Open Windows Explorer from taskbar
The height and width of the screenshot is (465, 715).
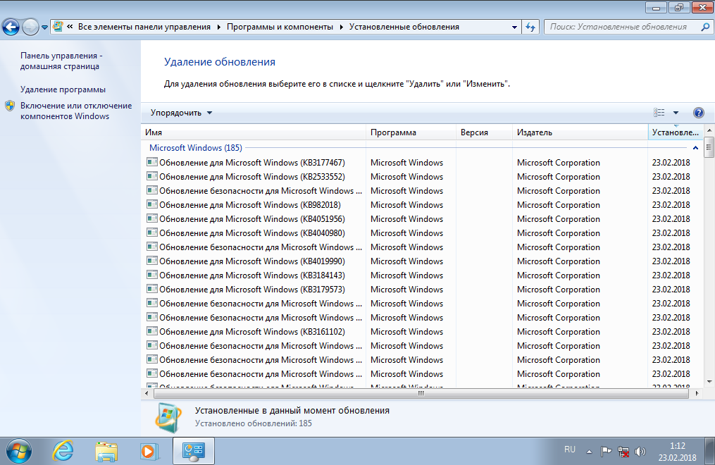(x=106, y=452)
